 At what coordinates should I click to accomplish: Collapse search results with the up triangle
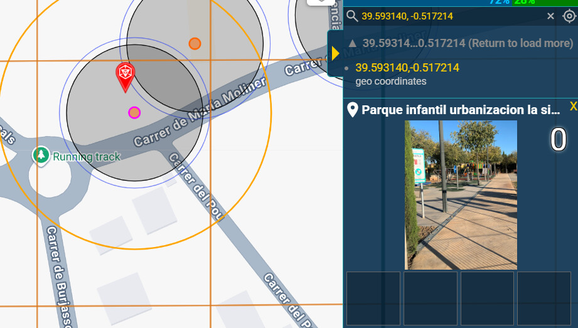pyautogui.click(x=353, y=43)
